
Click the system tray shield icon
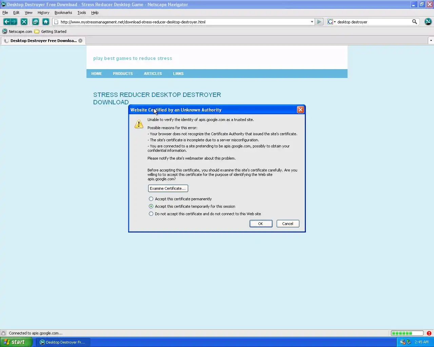coord(409,342)
